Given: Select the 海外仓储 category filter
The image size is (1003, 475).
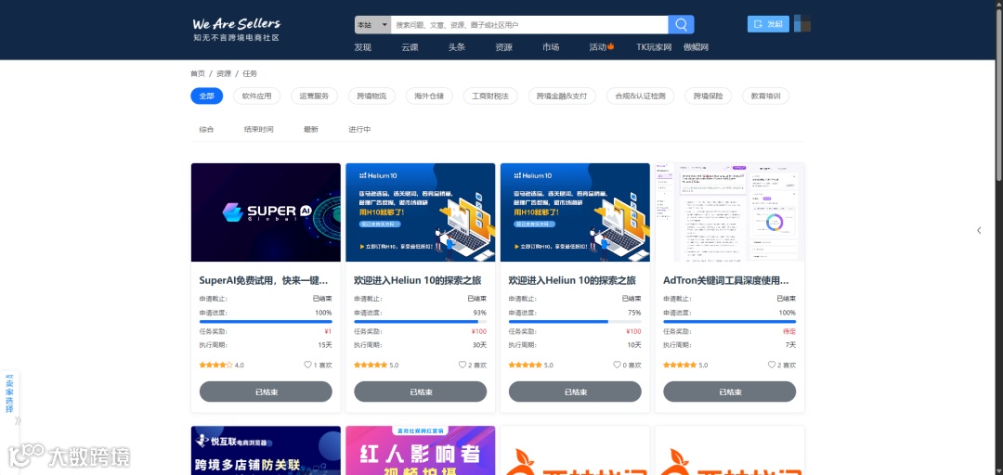Looking at the screenshot, I should click(429, 96).
